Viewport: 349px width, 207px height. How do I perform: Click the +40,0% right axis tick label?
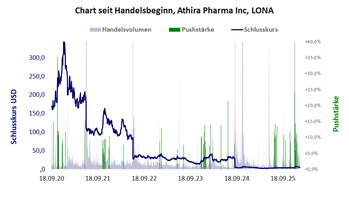coord(313,42)
